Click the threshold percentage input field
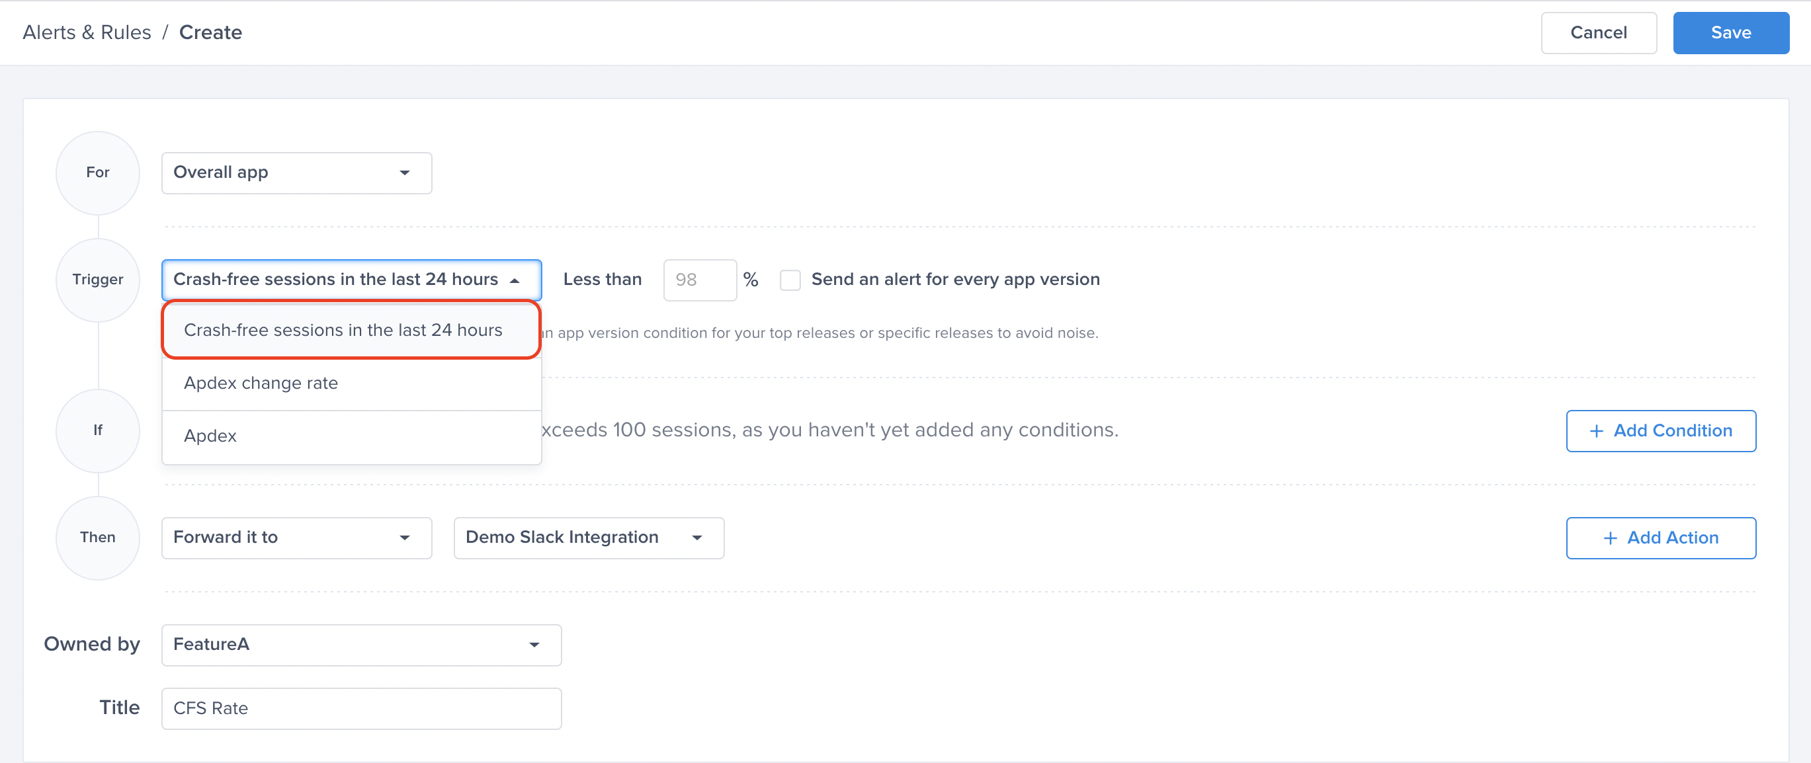 699,280
